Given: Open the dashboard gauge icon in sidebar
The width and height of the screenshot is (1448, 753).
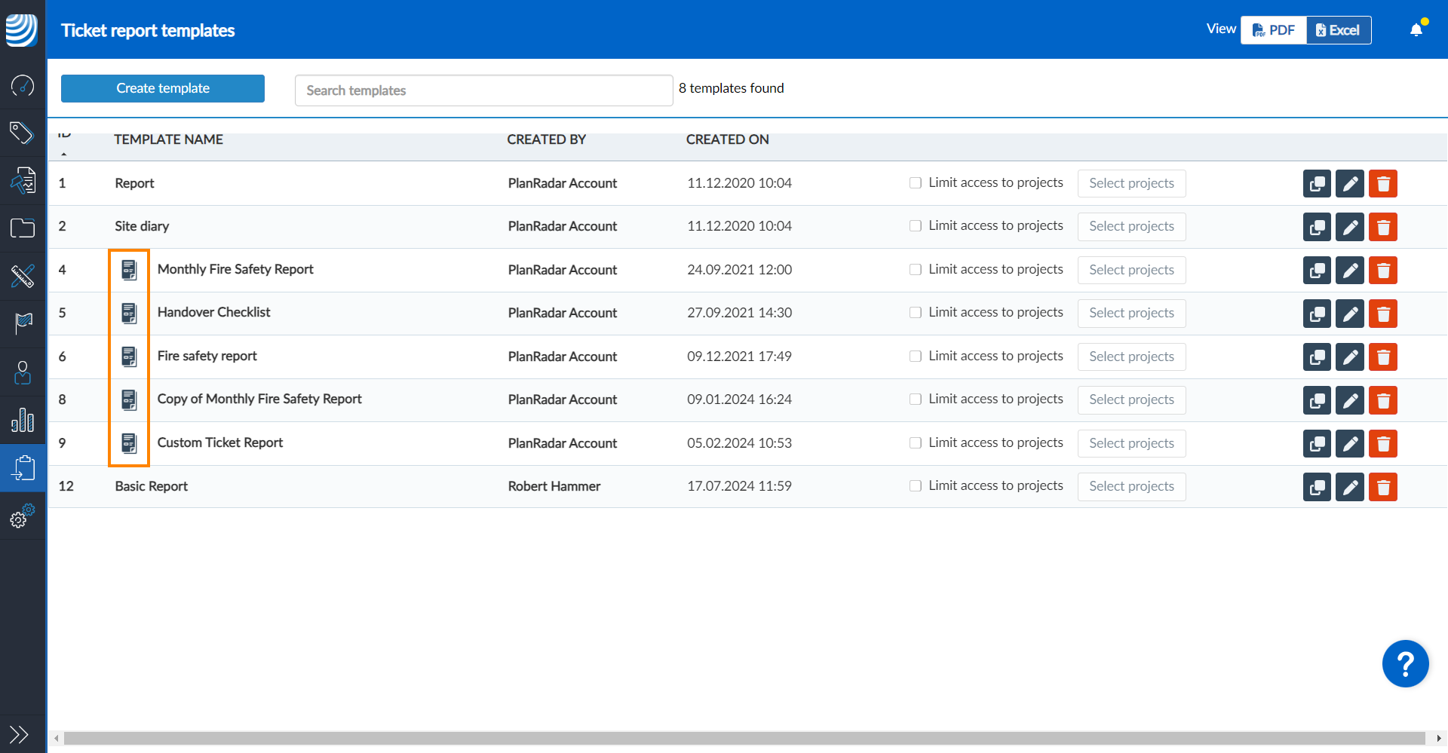Looking at the screenshot, I should [23, 85].
